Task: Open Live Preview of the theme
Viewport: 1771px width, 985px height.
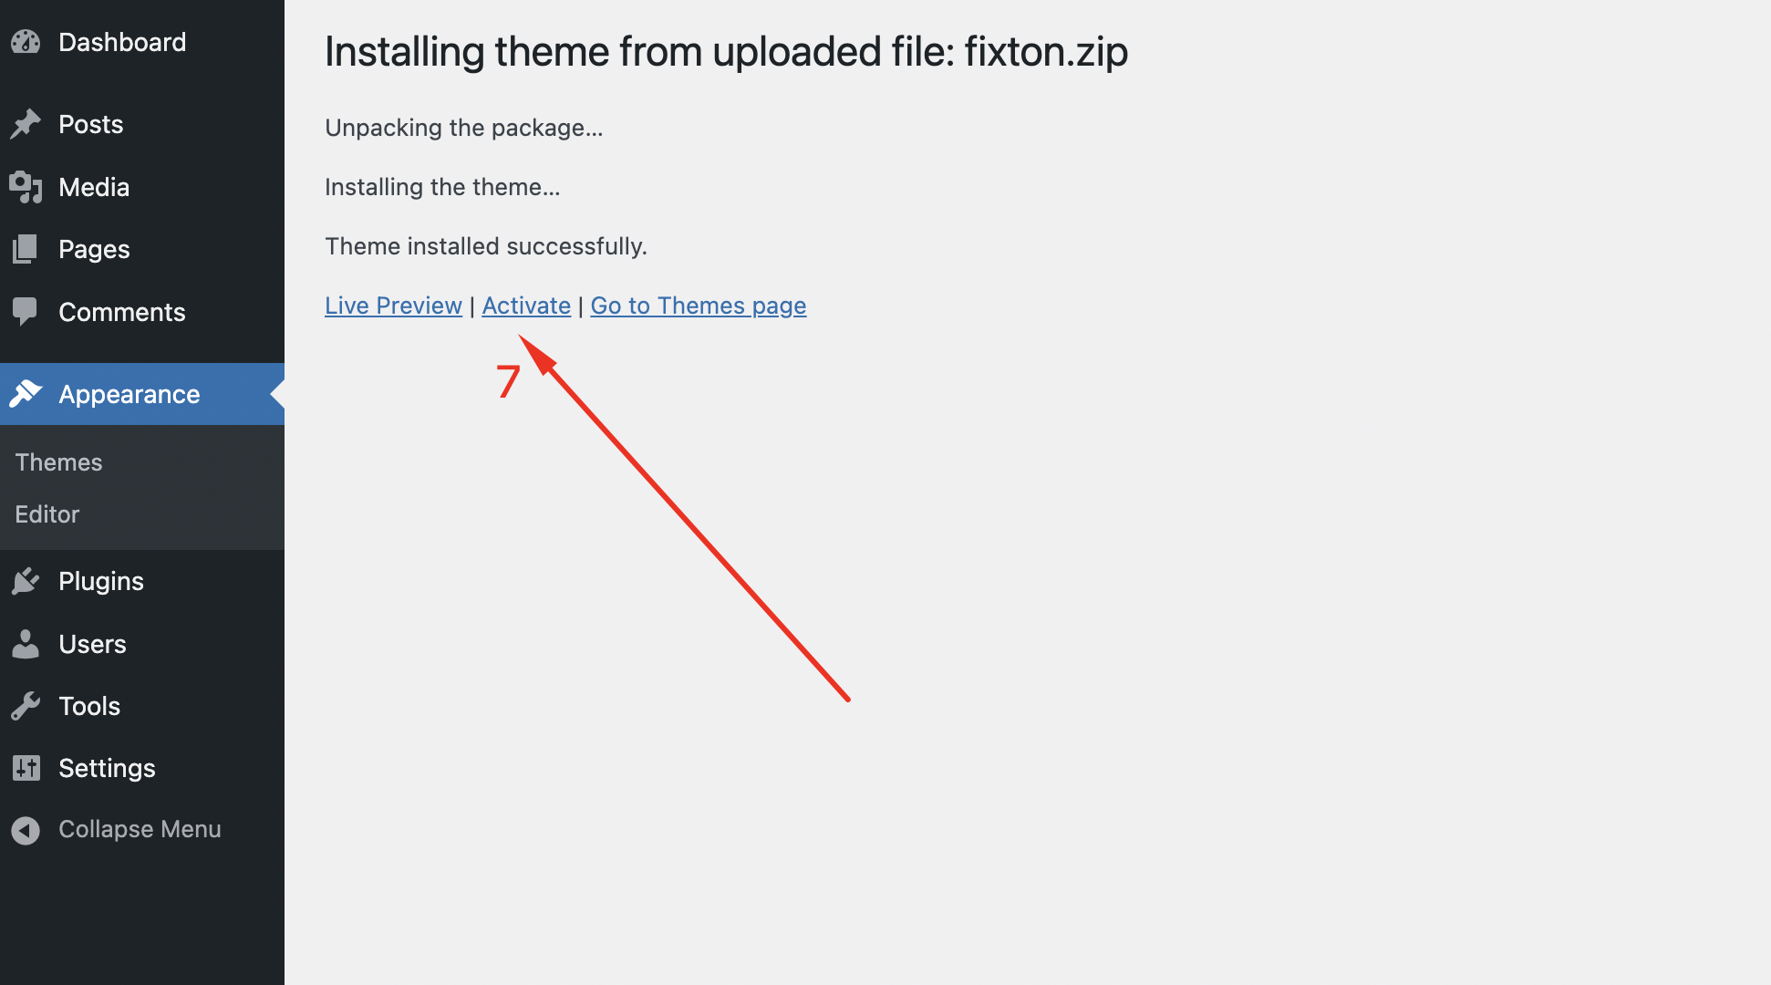Action: (x=393, y=306)
